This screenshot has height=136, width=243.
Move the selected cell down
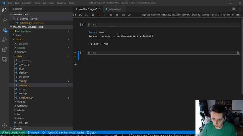[x=75, y=56]
